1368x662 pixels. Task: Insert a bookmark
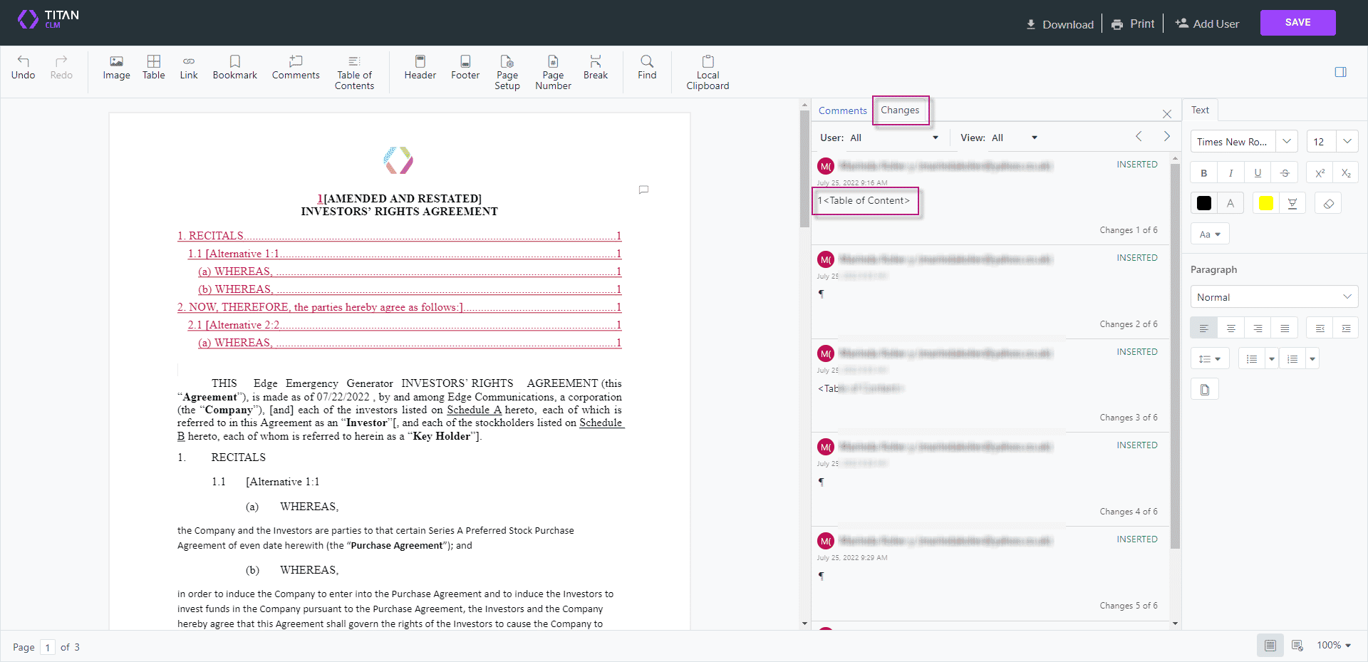pyautogui.click(x=234, y=69)
